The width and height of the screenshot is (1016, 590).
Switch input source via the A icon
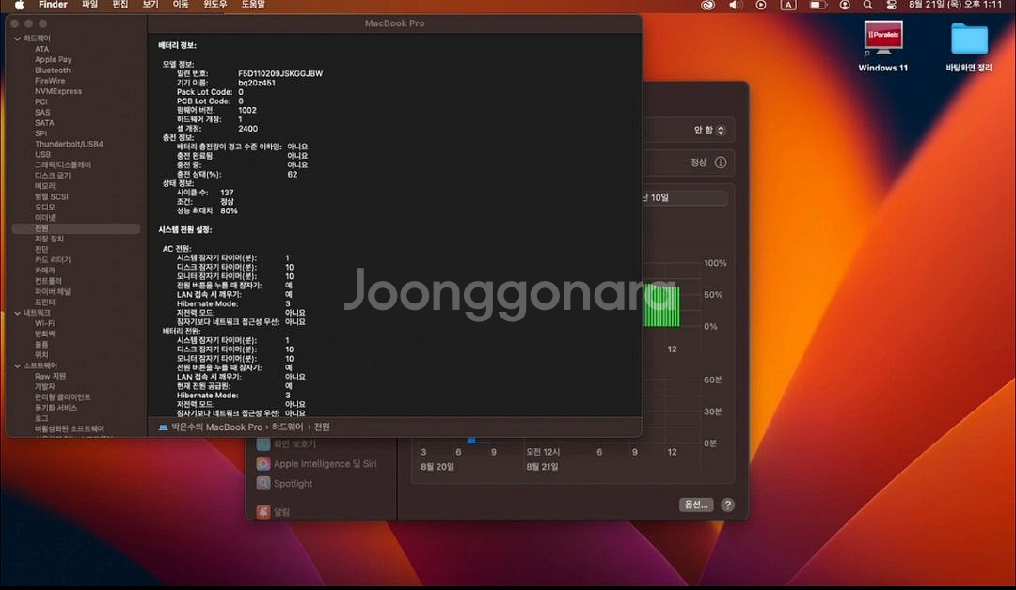[x=788, y=5]
